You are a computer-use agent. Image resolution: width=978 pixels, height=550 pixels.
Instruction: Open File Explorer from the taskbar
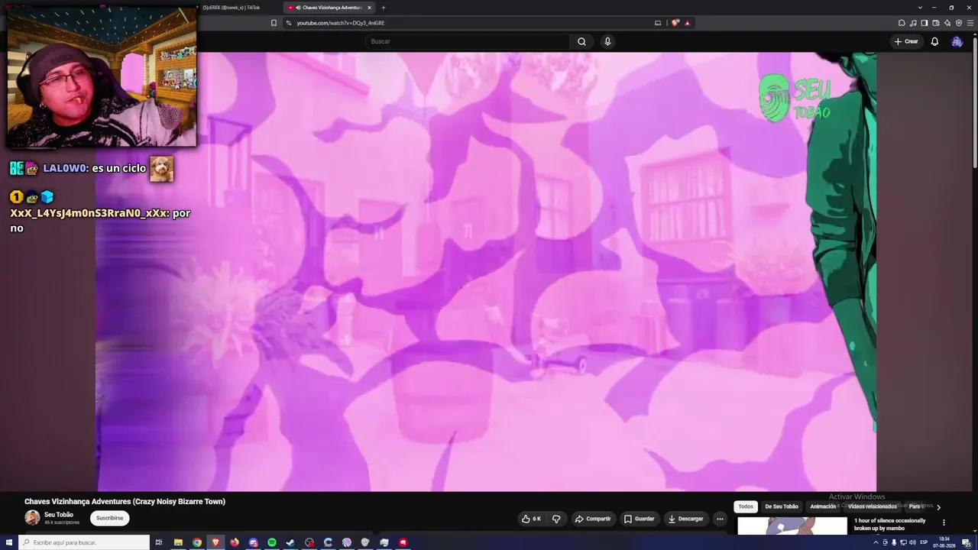178,542
